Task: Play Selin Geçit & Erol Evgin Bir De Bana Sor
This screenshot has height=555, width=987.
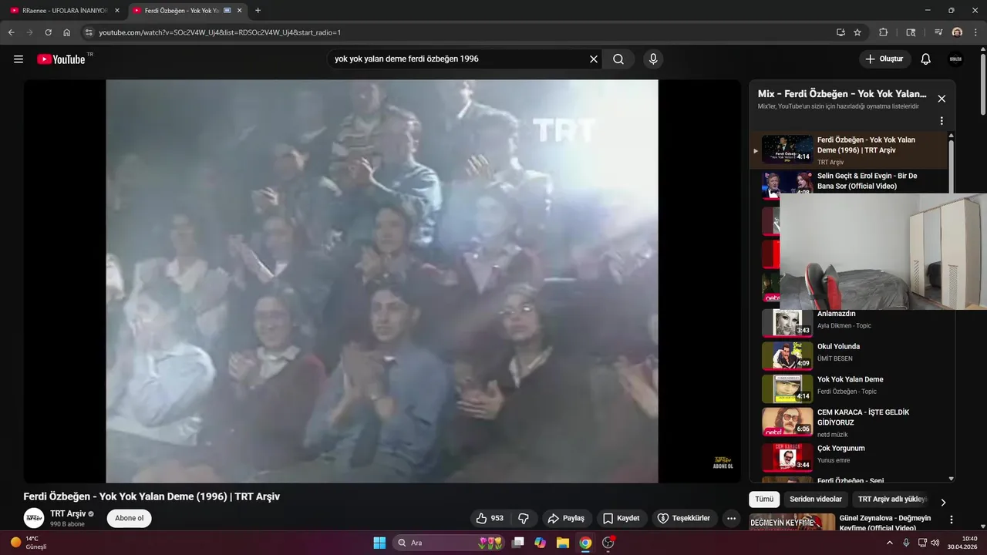Action: [x=848, y=183]
